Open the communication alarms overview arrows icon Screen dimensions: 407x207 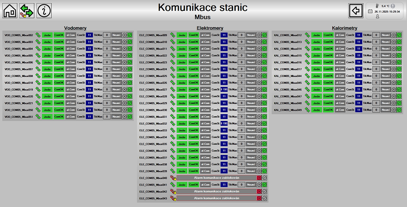pos(27,11)
